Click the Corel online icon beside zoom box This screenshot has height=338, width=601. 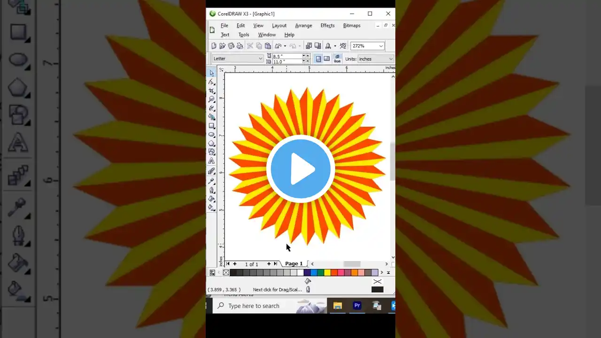343,46
